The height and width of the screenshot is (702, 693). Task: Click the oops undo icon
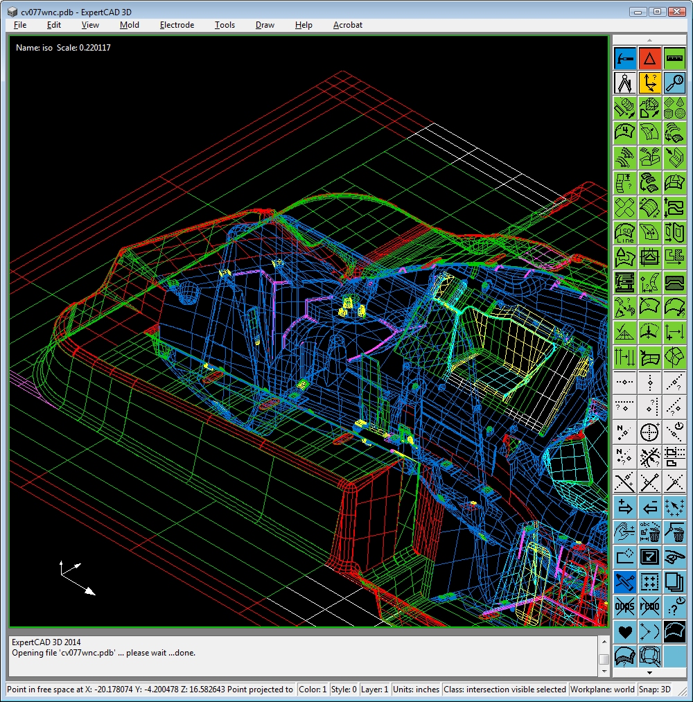625,607
